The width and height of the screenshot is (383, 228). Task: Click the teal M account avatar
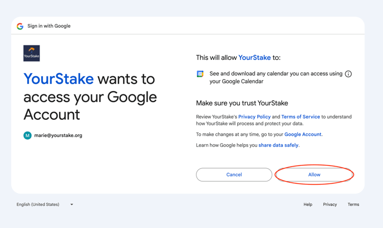point(27,135)
